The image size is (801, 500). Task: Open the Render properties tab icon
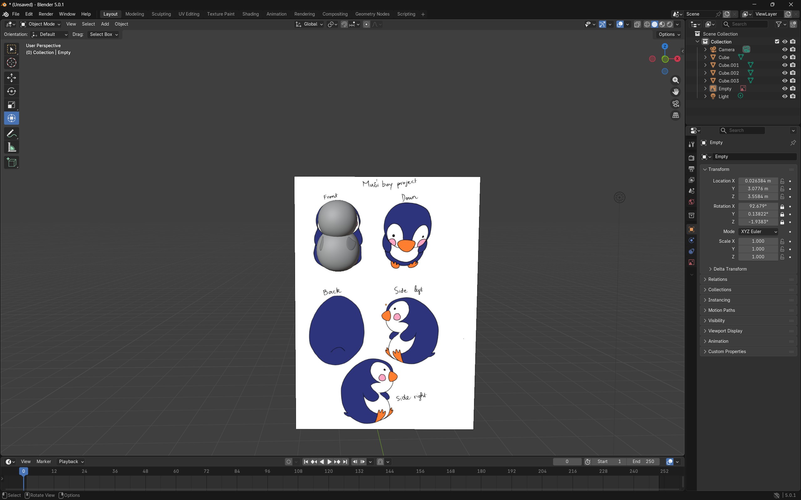[691, 158]
